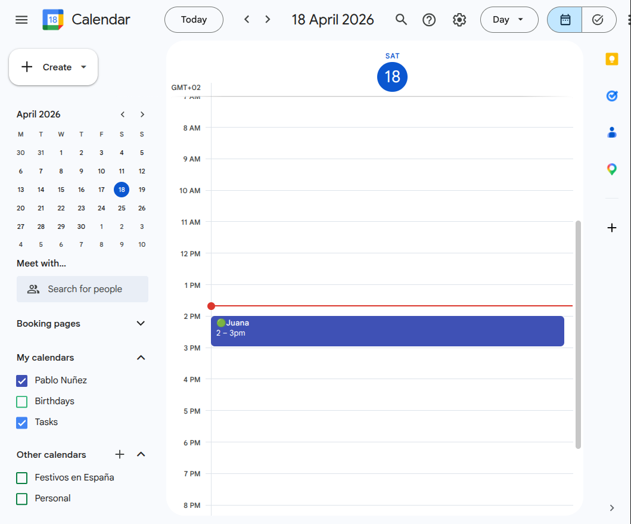Enable the Birthdays calendar

(x=21, y=401)
